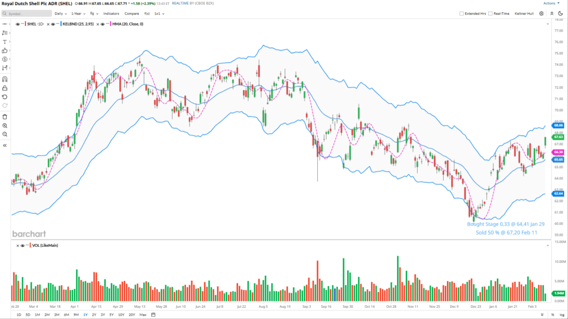The width and height of the screenshot is (568, 319).
Task: Select the magnet snap tool
Action: (5, 79)
